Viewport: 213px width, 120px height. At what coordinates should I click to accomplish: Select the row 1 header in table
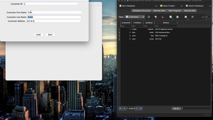[x=119, y=29]
